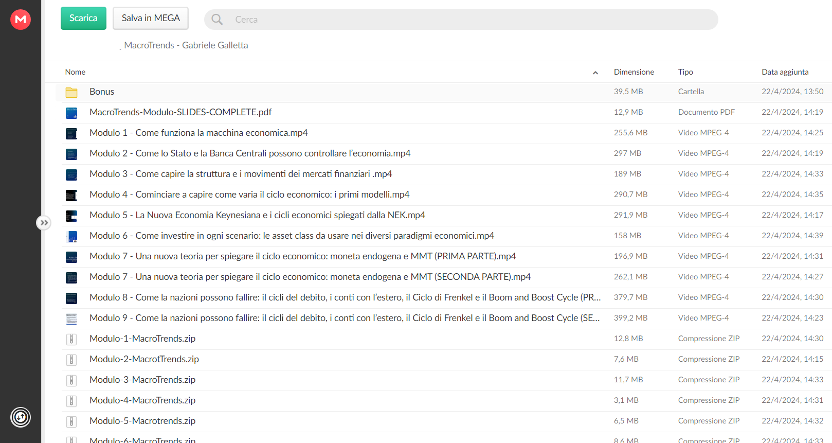This screenshot has width=832, height=443.
Task: Click the PDF icon of MacroTrends-Modulo-SLIDES-COMPLETE
Action: (x=71, y=113)
